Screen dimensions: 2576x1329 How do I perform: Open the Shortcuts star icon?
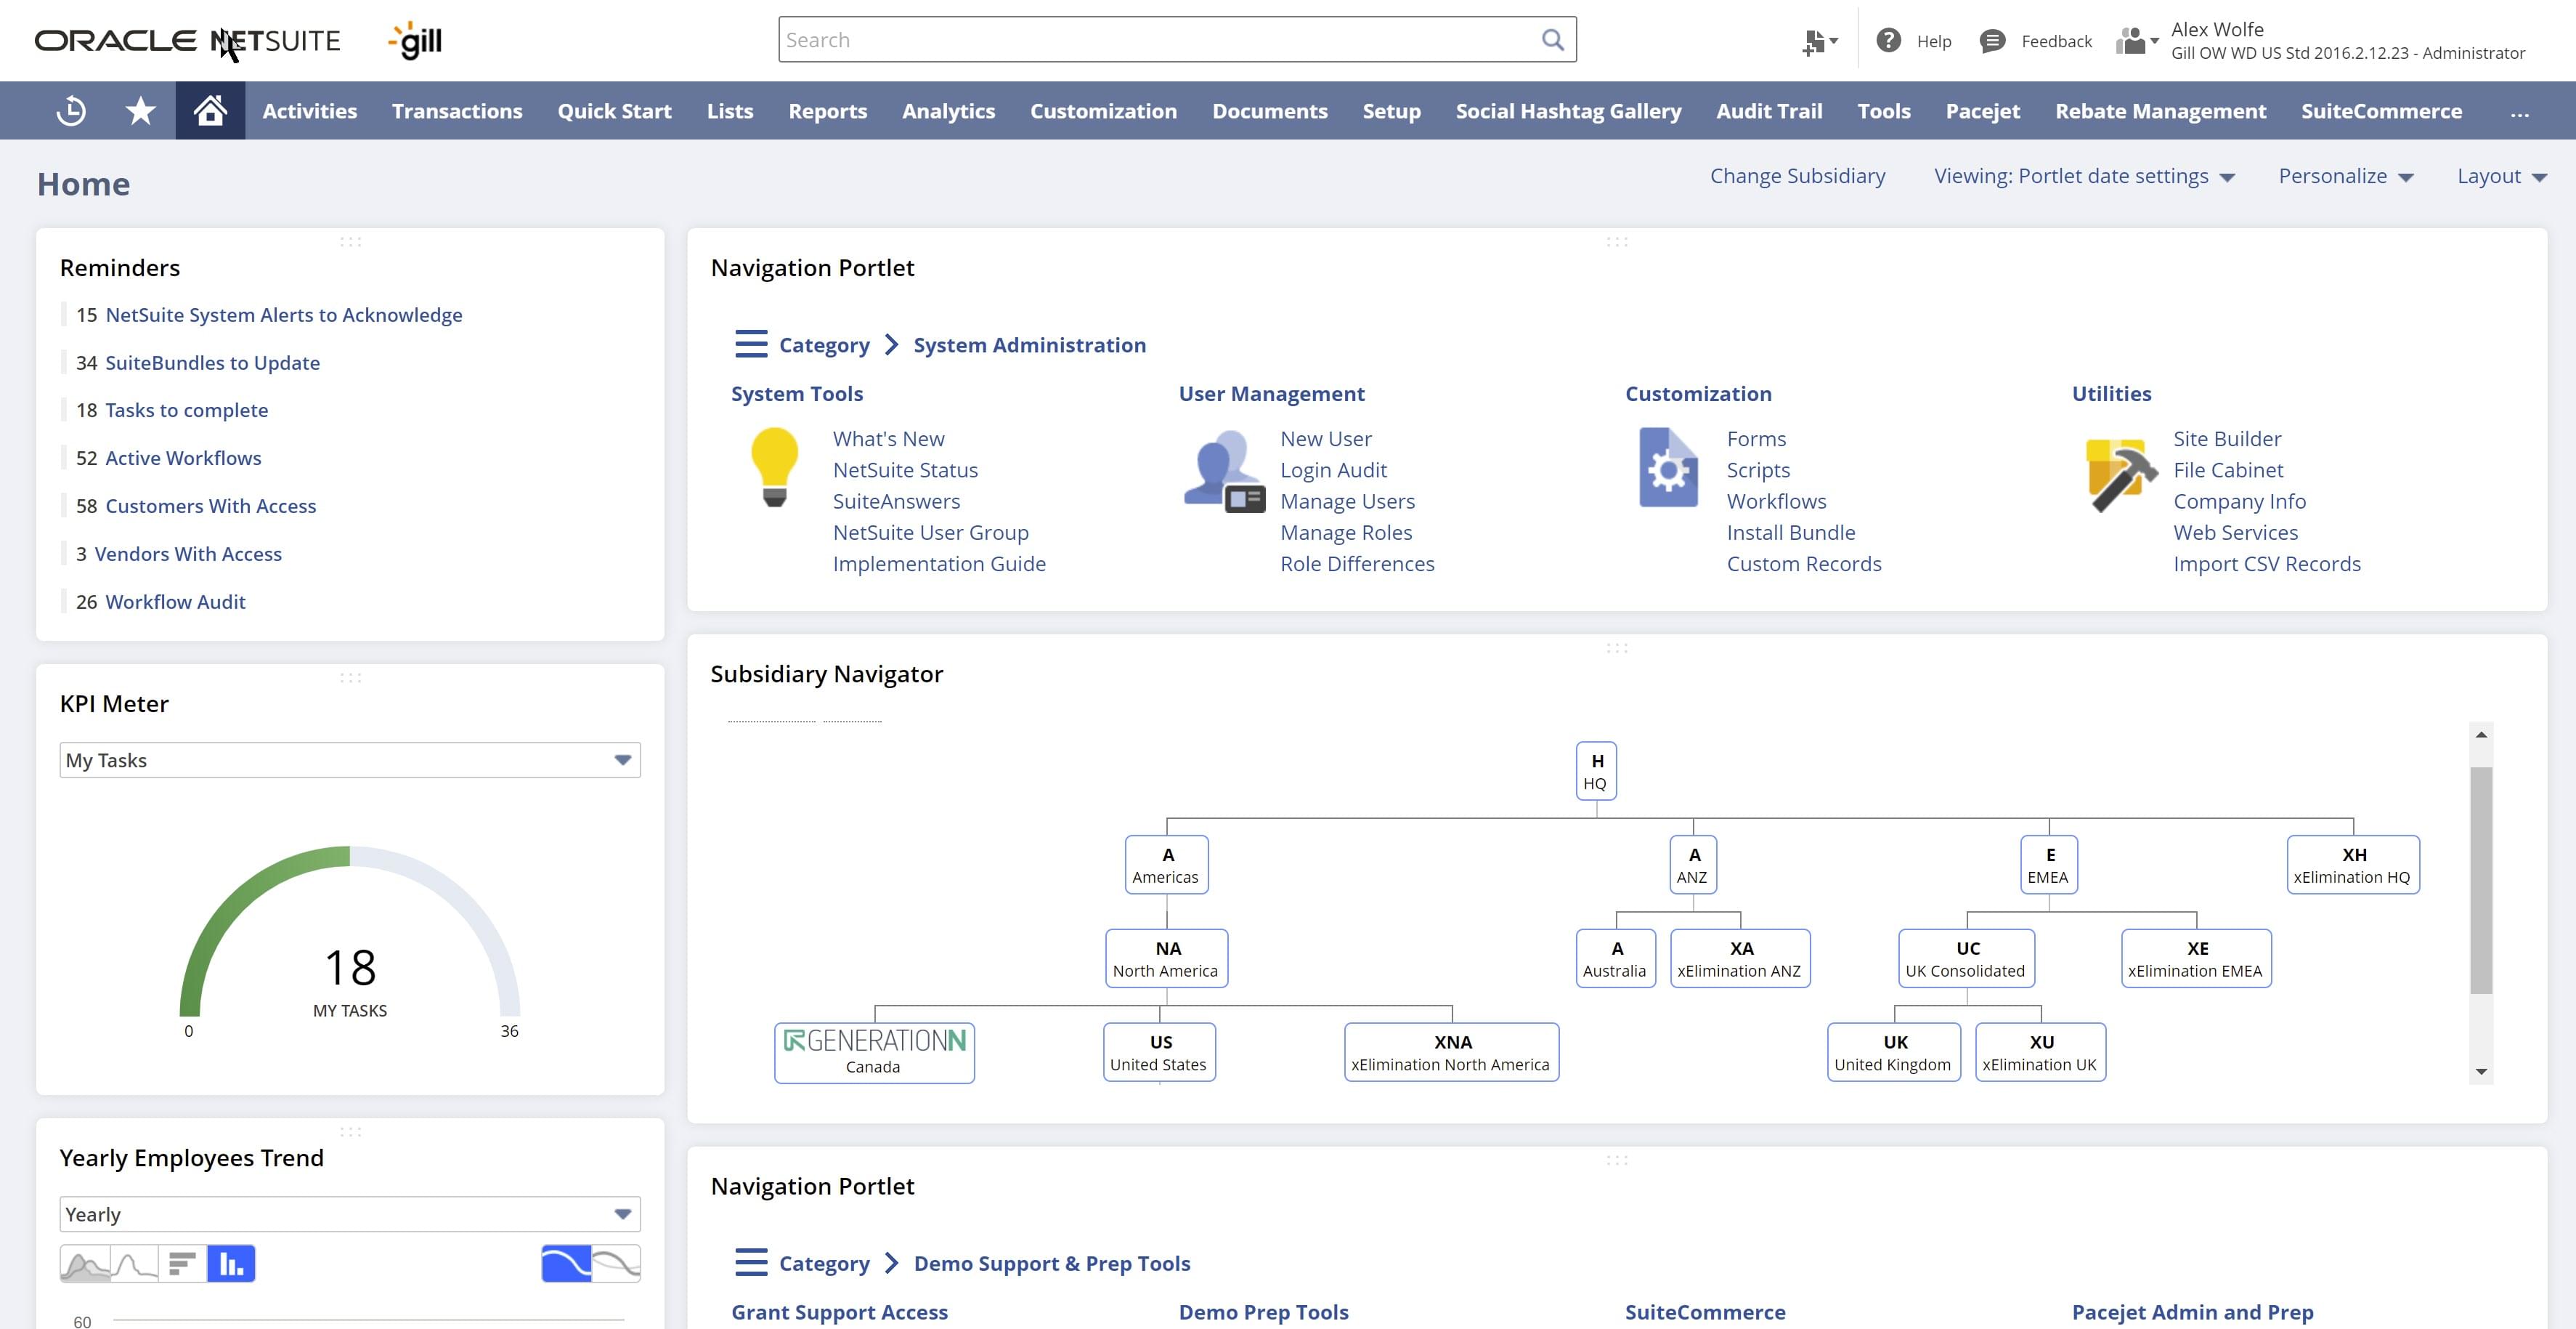pyautogui.click(x=140, y=111)
